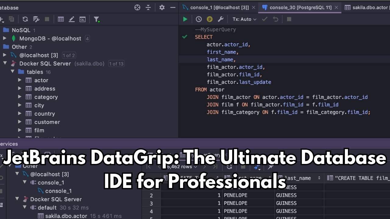Screen dimensions: 390x219
Task: Run the query with the green Execute arrow
Action: (185, 19)
